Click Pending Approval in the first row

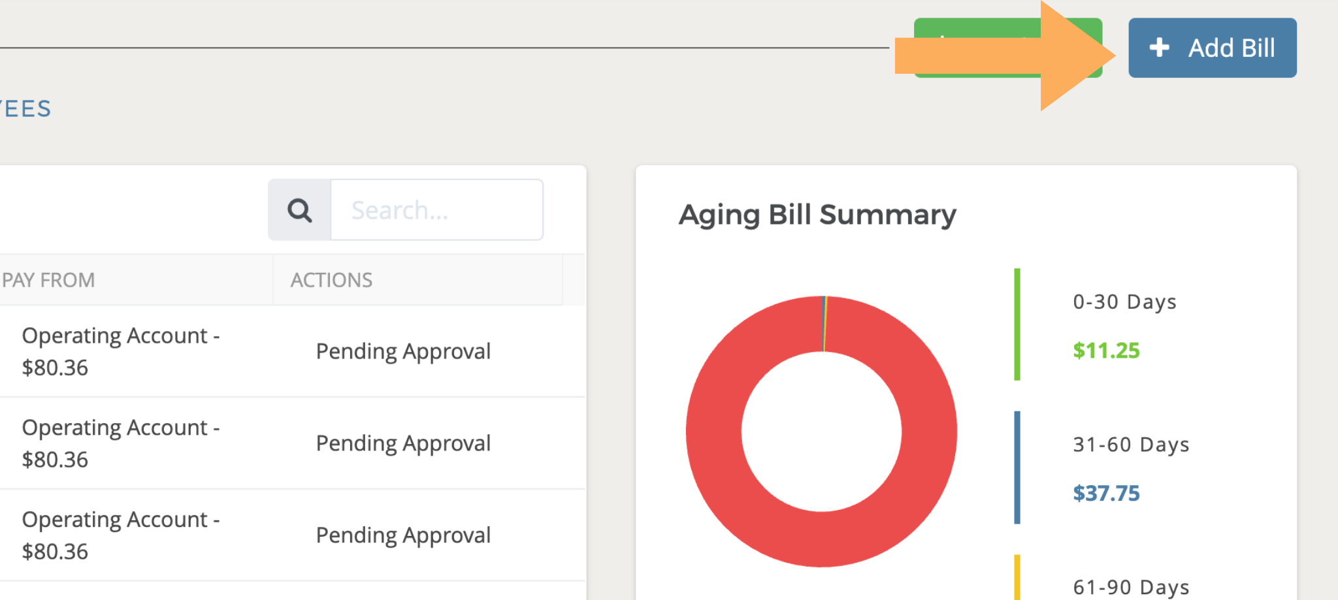[403, 351]
